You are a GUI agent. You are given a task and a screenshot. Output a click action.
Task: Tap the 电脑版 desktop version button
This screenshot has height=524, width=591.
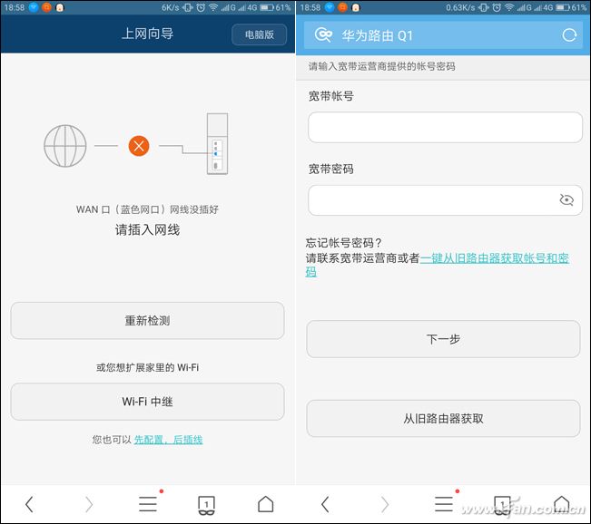pos(260,34)
